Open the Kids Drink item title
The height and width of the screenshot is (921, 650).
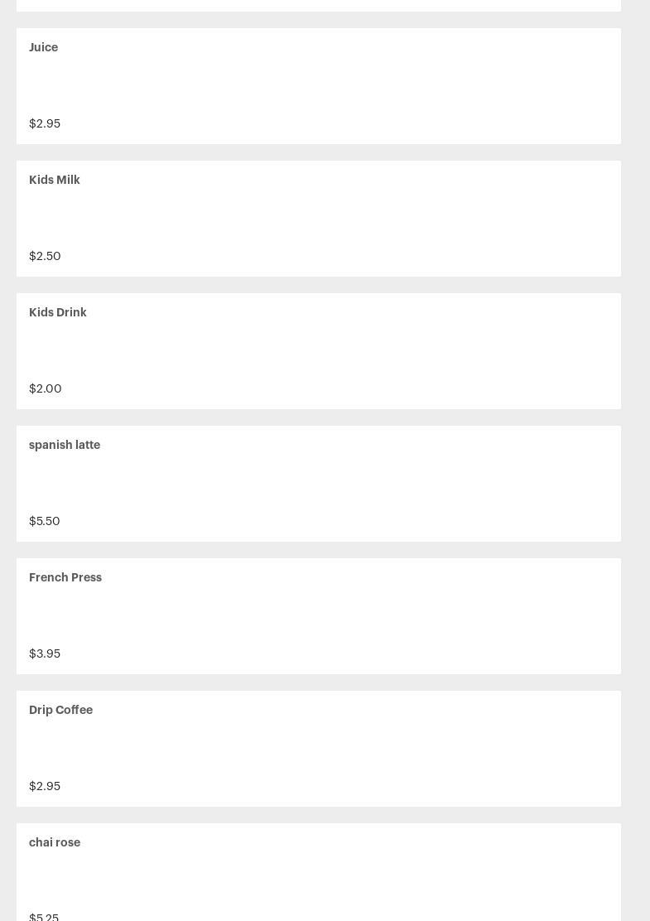58,312
